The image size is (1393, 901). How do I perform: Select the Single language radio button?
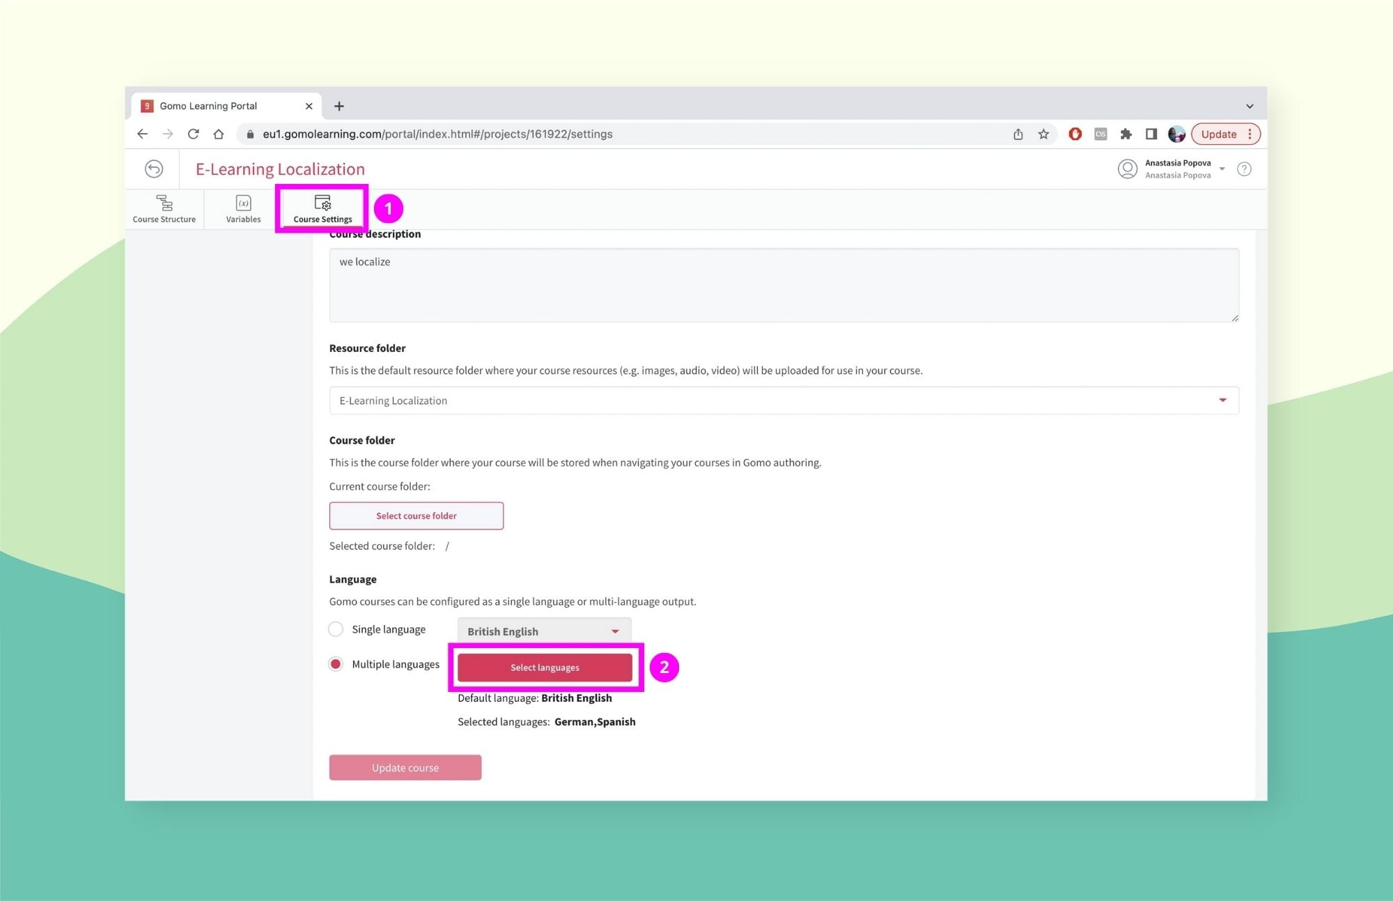coord(336,629)
